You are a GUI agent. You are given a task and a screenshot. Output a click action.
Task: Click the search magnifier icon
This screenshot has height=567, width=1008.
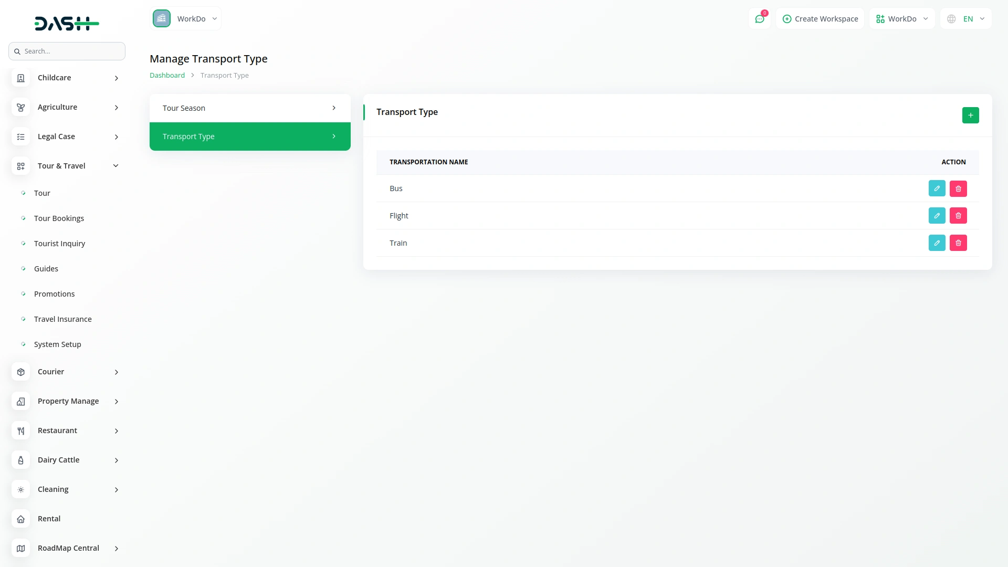17,51
